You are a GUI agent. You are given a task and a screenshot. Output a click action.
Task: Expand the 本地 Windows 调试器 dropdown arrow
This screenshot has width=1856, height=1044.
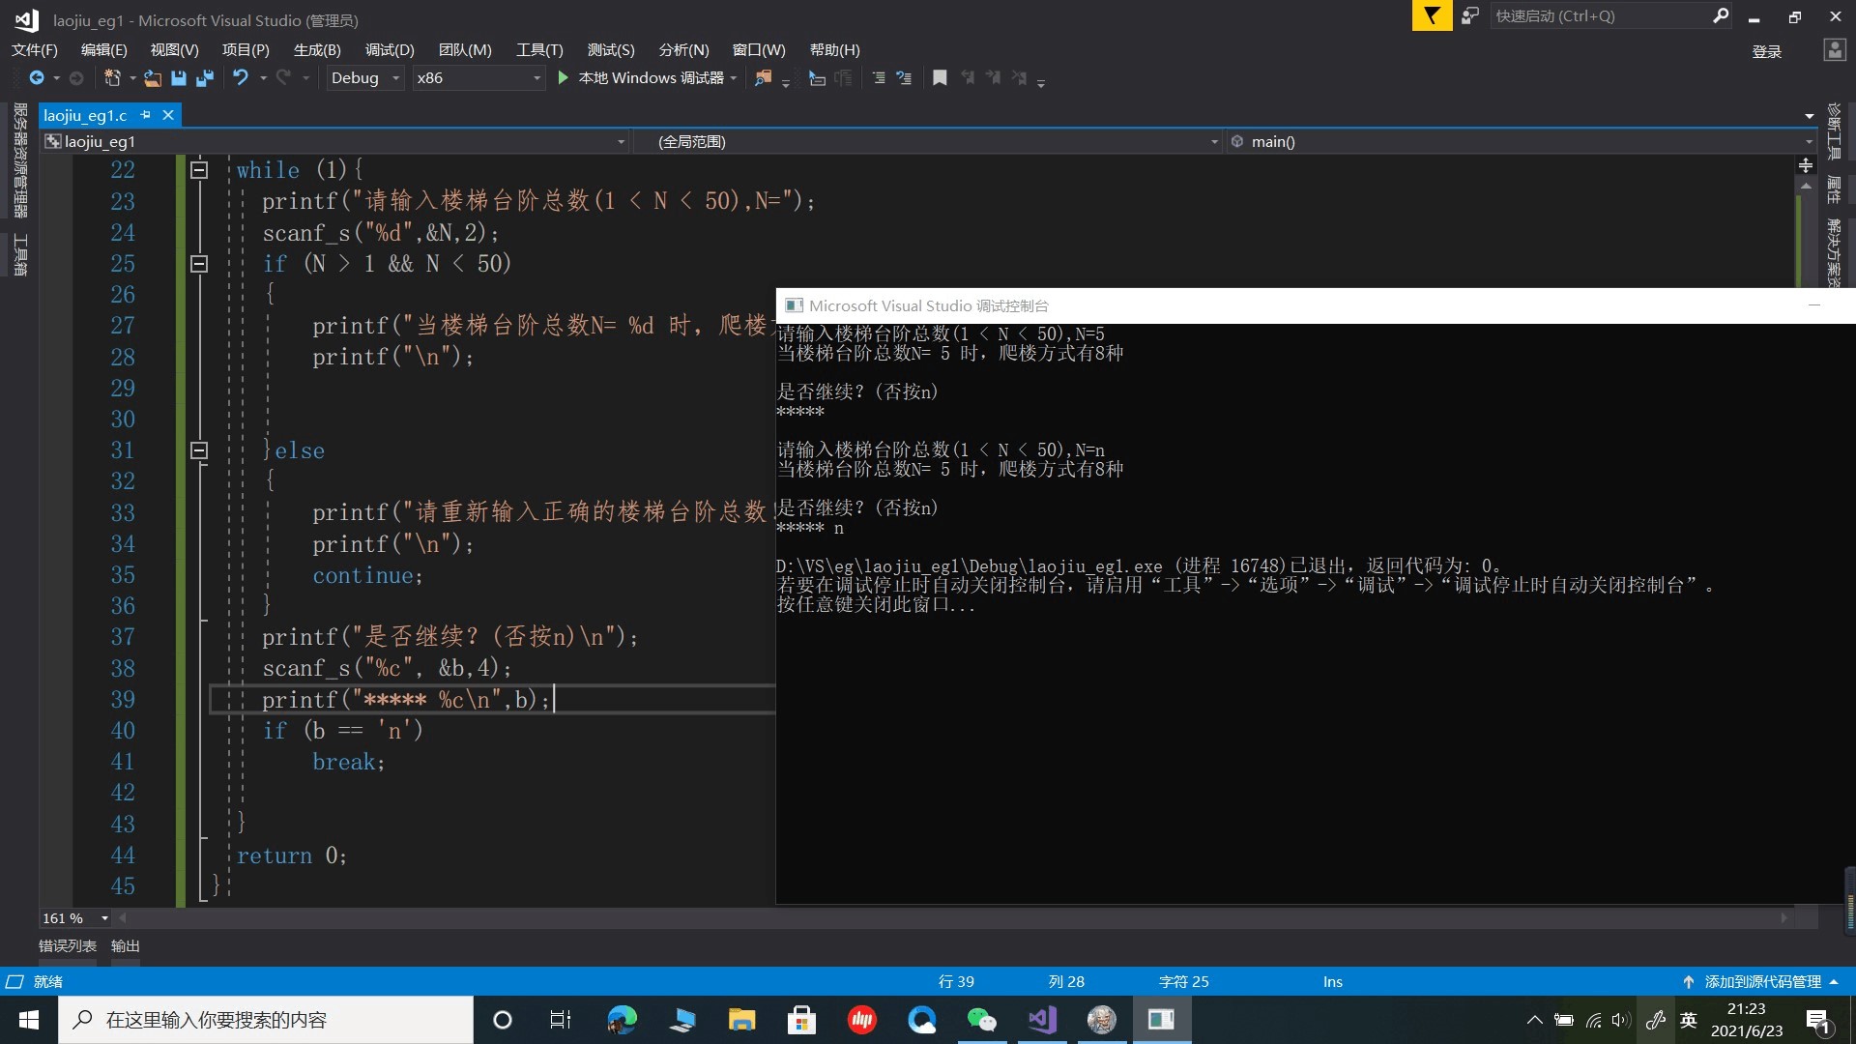(x=734, y=78)
